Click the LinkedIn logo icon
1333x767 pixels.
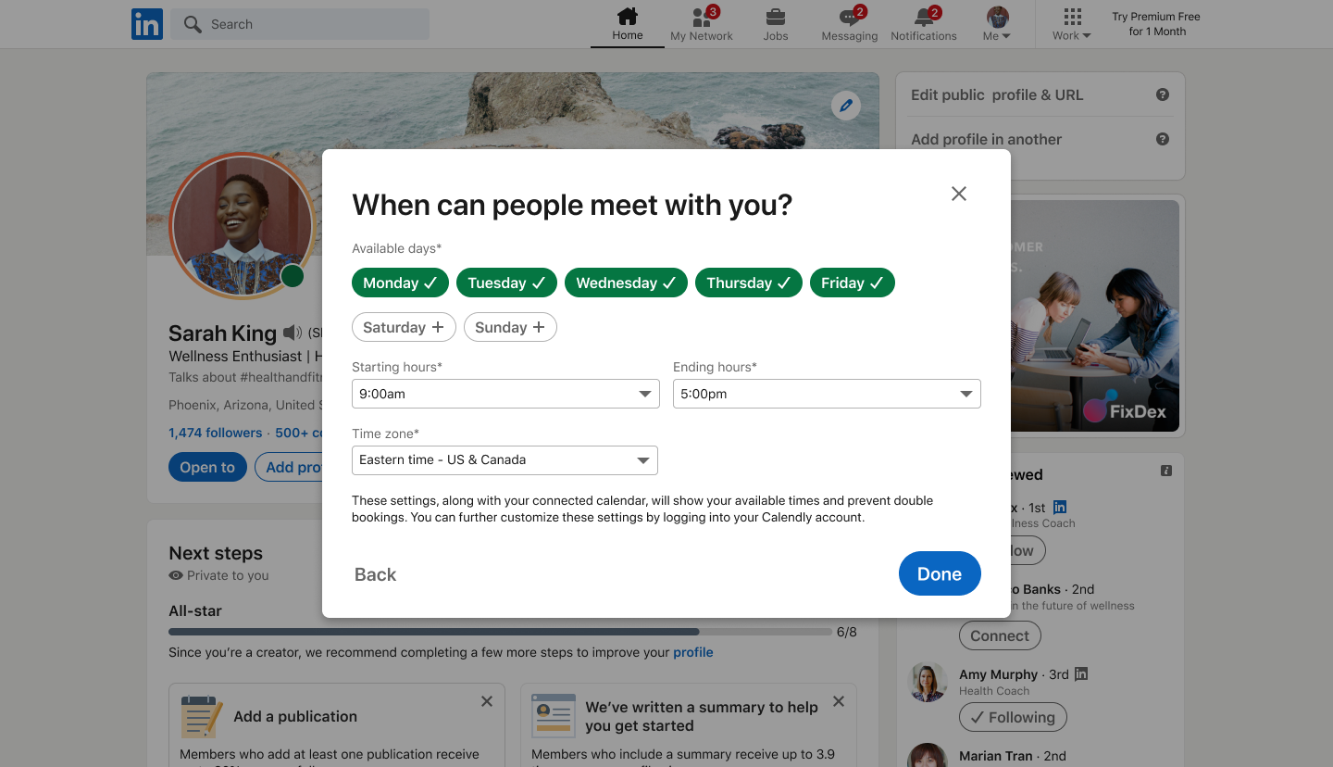point(147,24)
